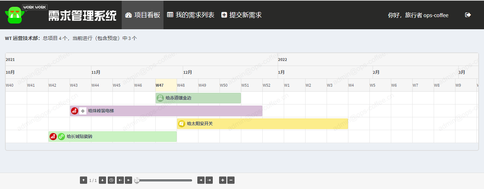Click yellow icon on 给太阳安开关 bar

pos(182,124)
